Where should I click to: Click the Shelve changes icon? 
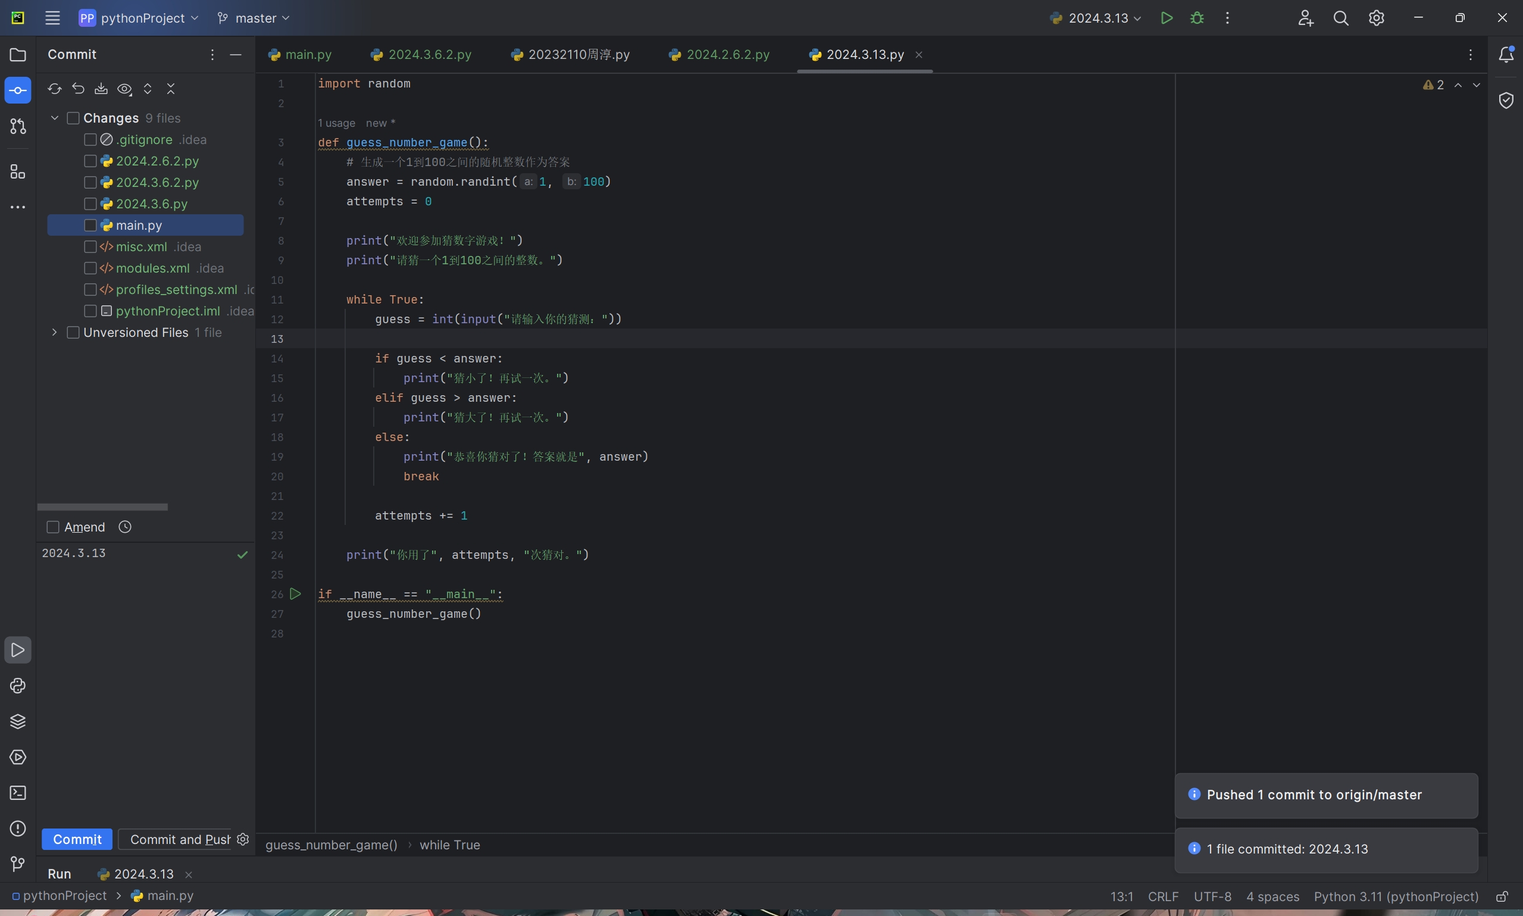tap(101, 89)
